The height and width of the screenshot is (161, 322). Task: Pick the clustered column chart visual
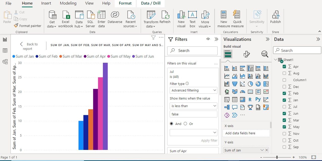(250, 68)
